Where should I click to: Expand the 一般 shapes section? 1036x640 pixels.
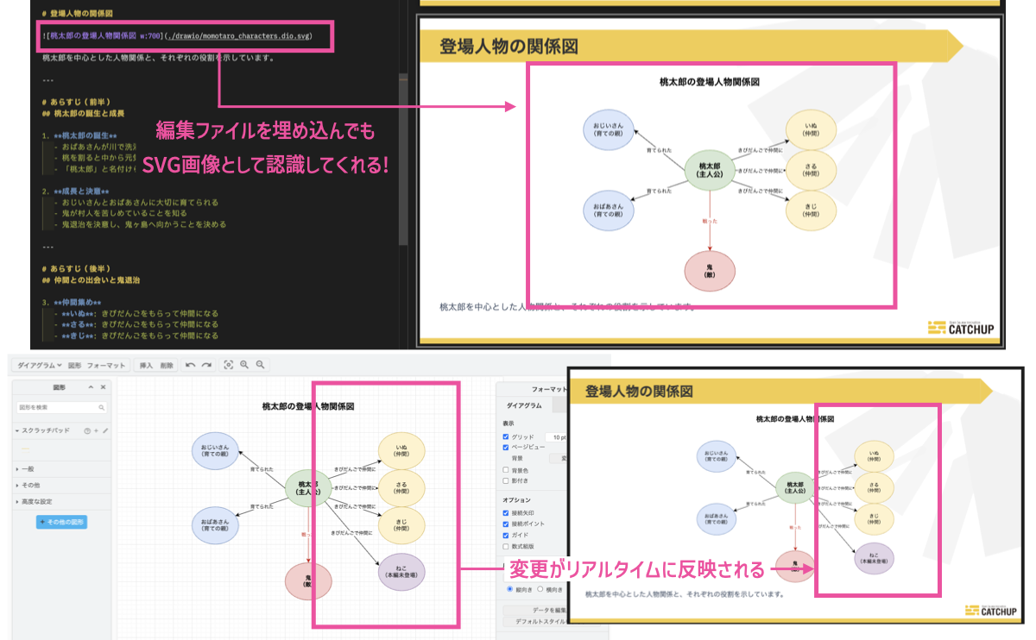coord(28,468)
